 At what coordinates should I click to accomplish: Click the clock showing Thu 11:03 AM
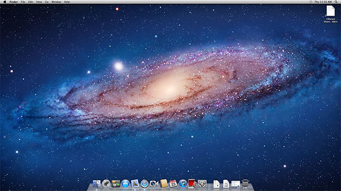tap(323, 2)
